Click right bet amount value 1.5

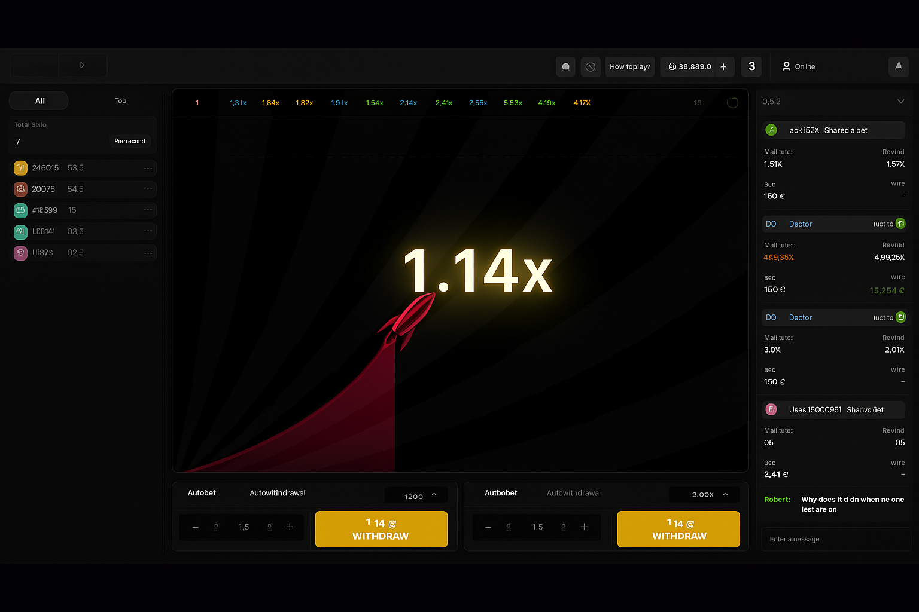pyautogui.click(x=537, y=527)
